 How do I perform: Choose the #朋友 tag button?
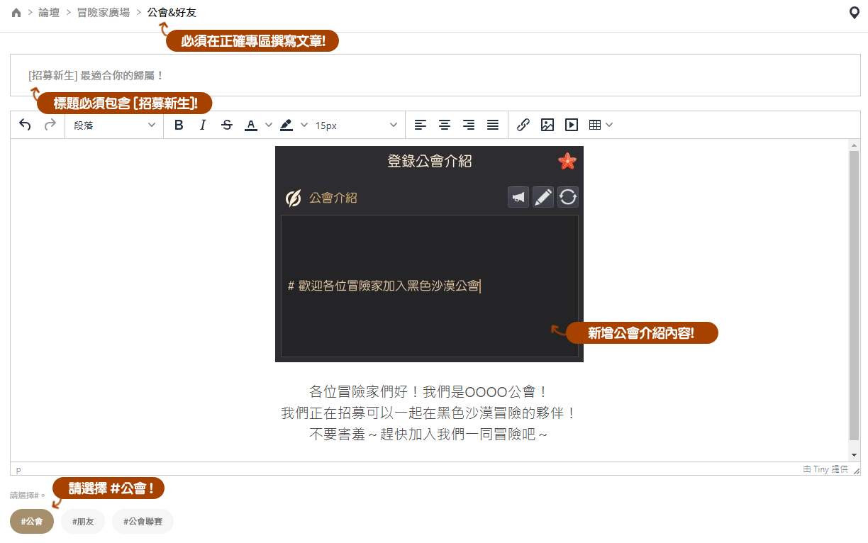coord(83,522)
